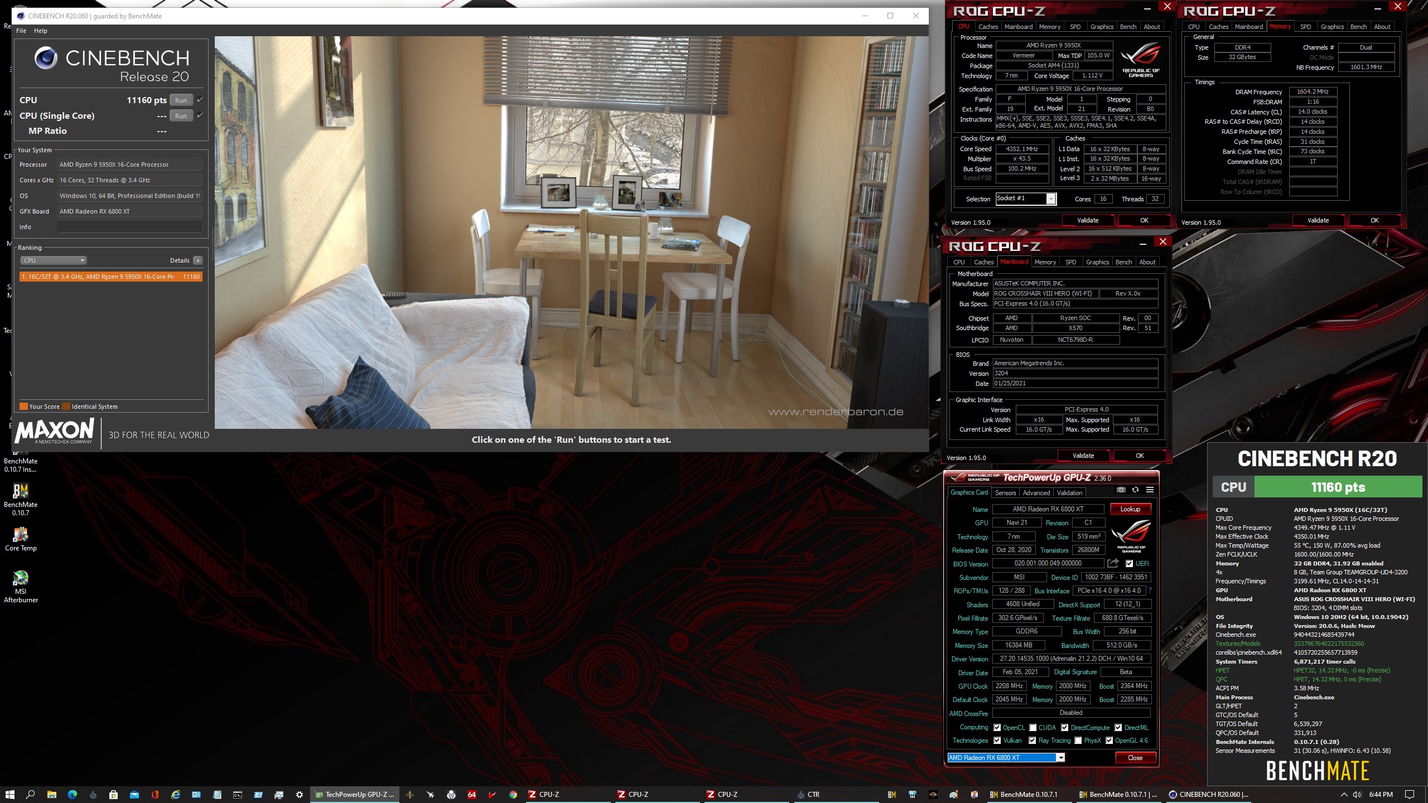Click the green 11160 pts BenchMate score bar

coord(1338,487)
